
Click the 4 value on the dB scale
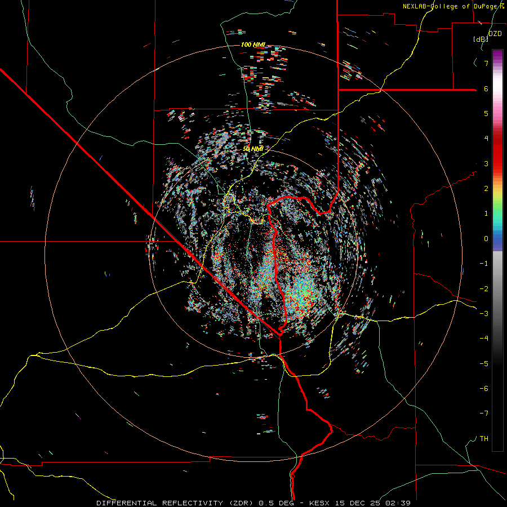pyautogui.click(x=486, y=139)
